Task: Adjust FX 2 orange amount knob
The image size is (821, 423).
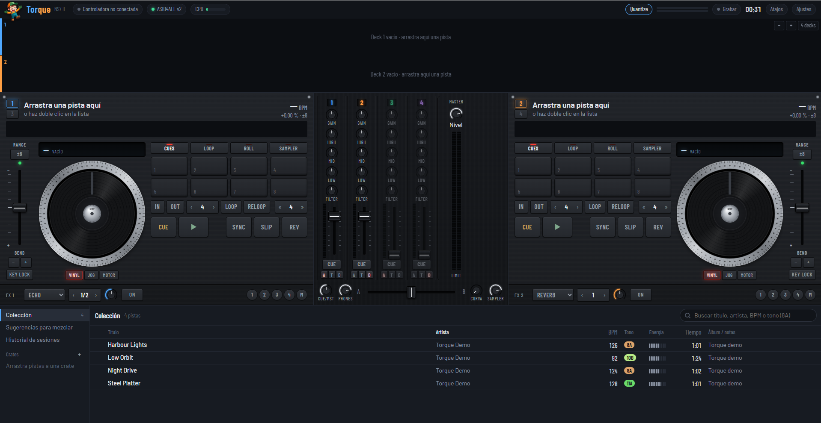Action: coord(619,294)
